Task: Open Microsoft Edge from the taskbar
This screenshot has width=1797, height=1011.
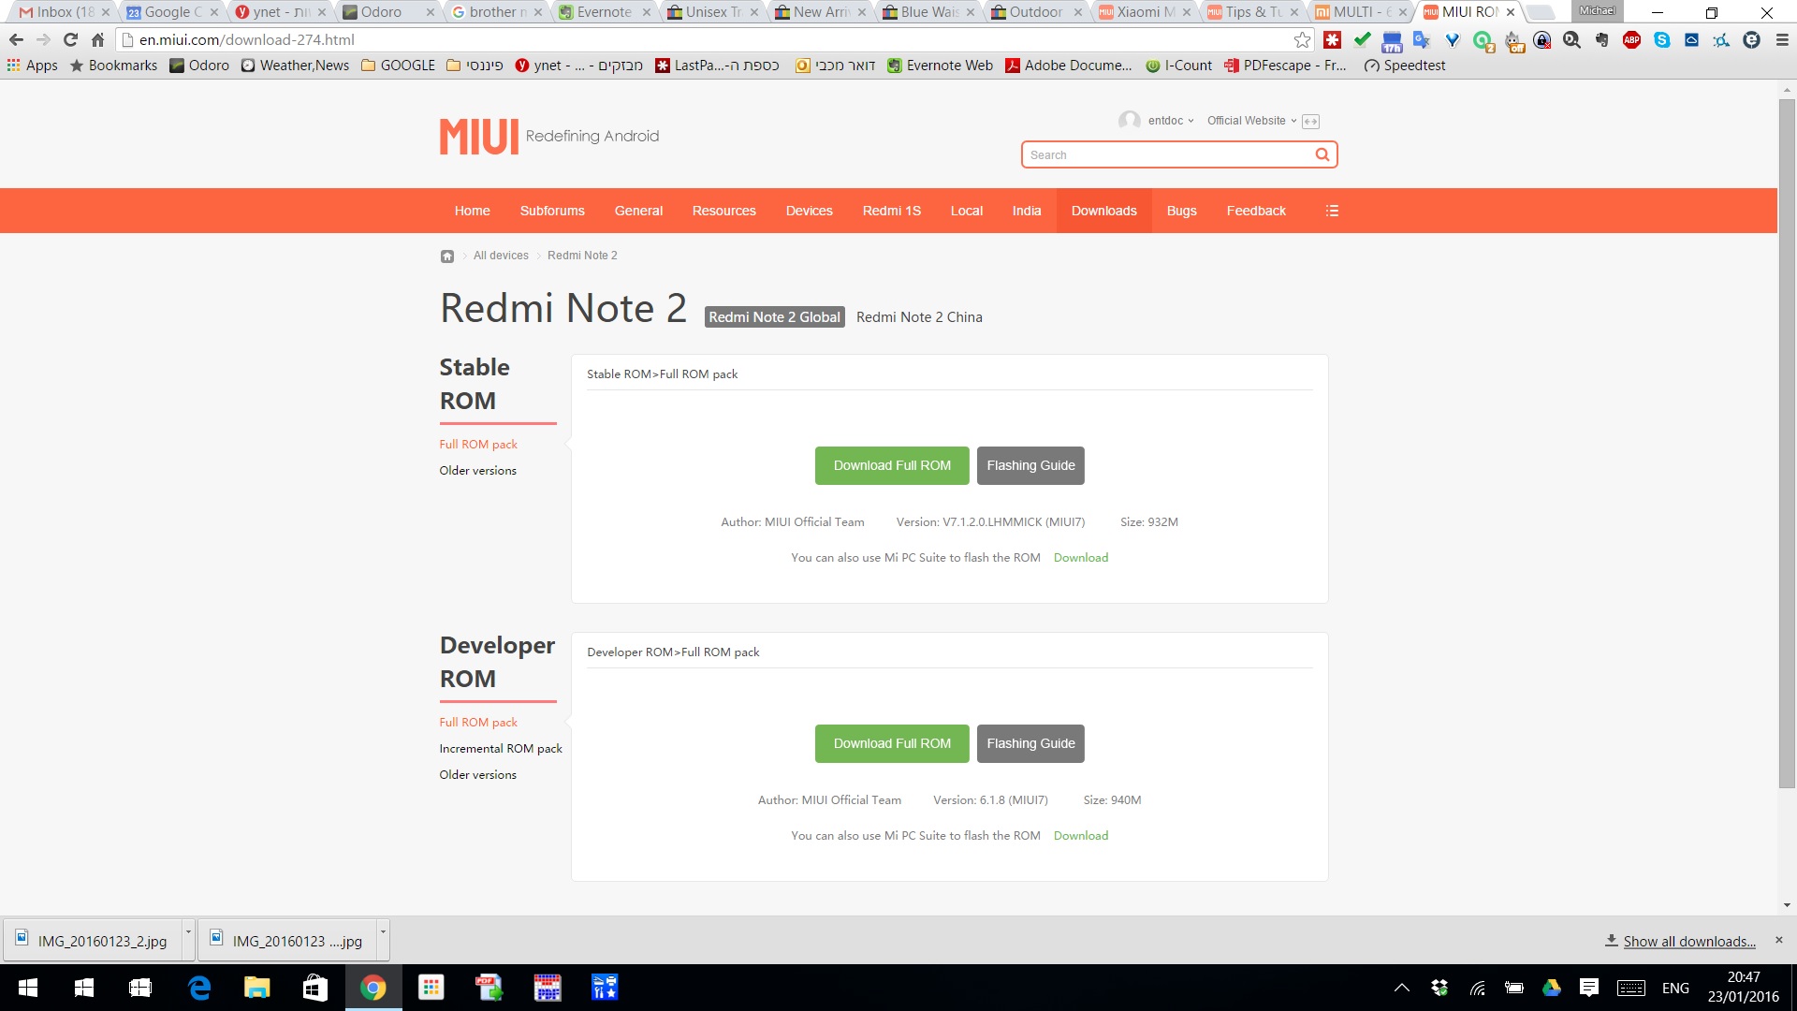Action: click(199, 988)
